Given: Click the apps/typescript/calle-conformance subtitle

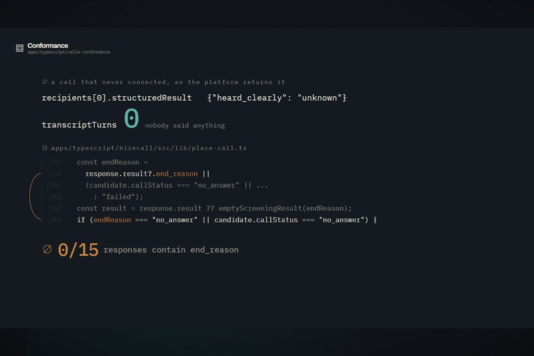Looking at the screenshot, I should (x=69, y=52).
